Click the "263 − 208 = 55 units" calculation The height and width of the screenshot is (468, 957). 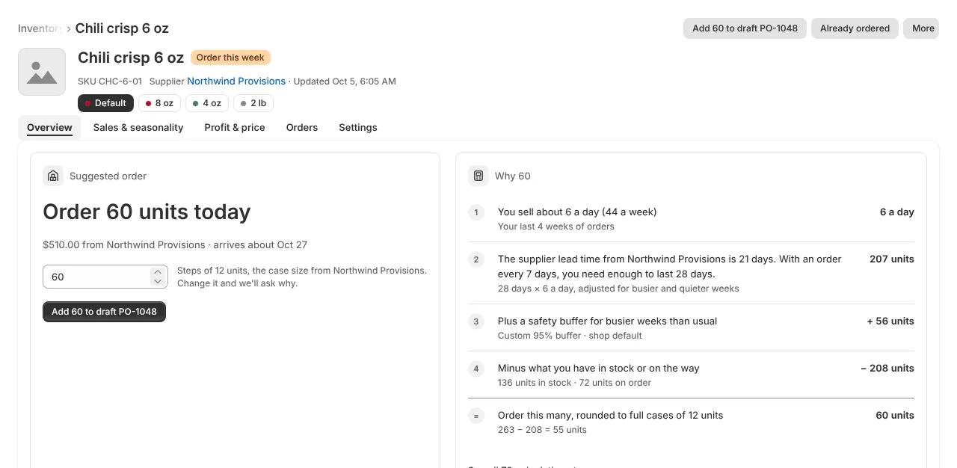pyautogui.click(x=542, y=430)
